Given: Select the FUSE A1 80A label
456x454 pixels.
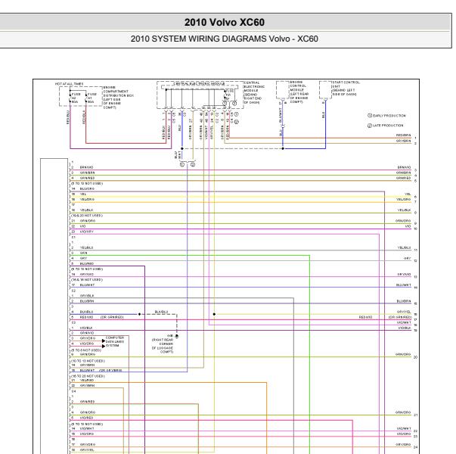Looking at the screenshot, I should point(92,98).
